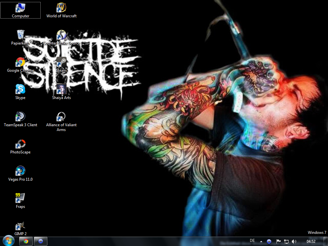
Task: Select Counter-Strike Source shortcut
Action: point(61,37)
